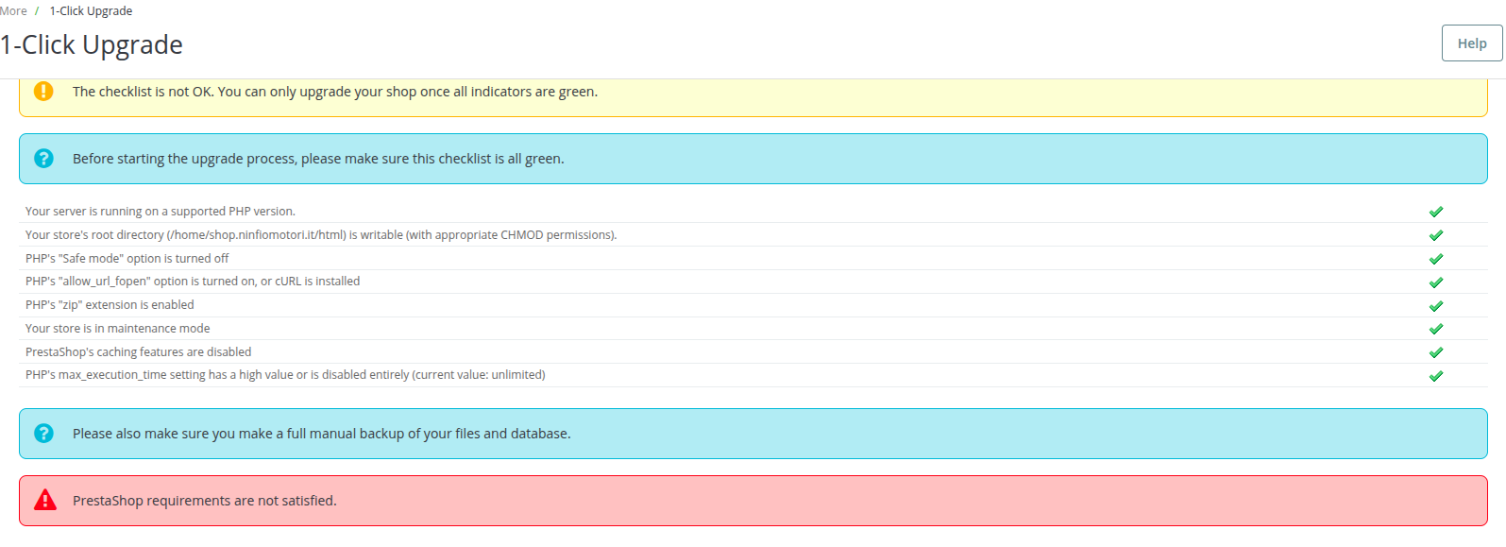Viewport: 1506px width, 547px height.
Task: Click the yellow warning exclamation icon
Action: tap(43, 92)
